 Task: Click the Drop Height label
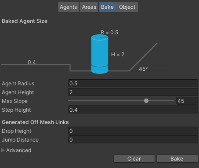click(x=17, y=131)
